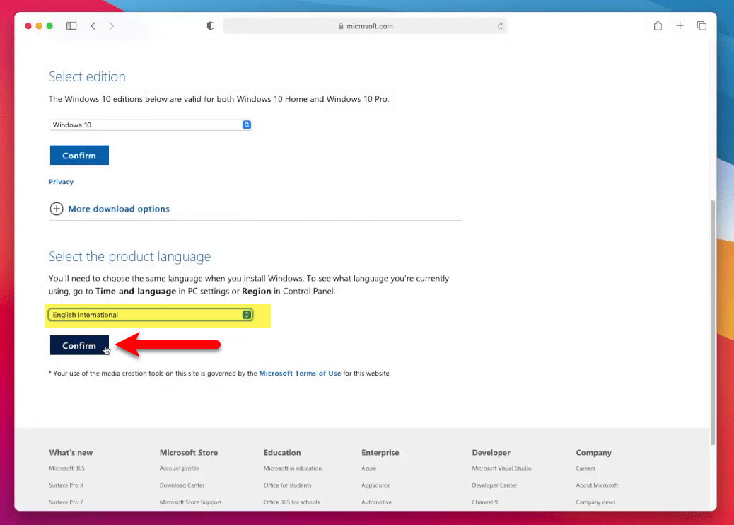This screenshot has height=525, width=734.
Task: Open Careers footer link
Action: click(x=586, y=468)
